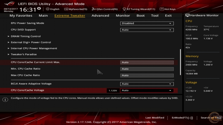Click the 1.120V CPU Core/Cache Voltage reading

coord(113,91)
